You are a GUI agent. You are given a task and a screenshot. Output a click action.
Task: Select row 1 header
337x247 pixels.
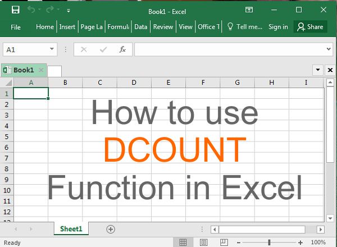tap(7, 94)
